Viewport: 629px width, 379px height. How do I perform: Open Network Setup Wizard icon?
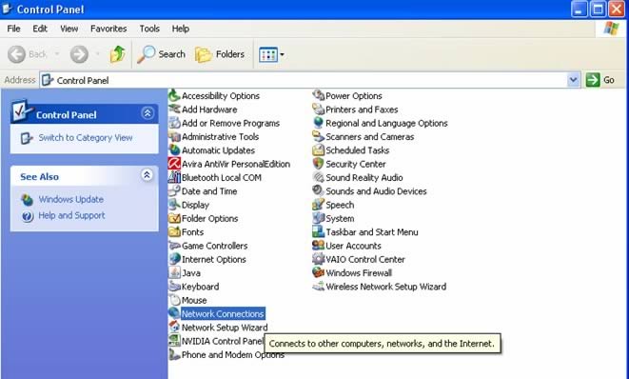click(174, 328)
